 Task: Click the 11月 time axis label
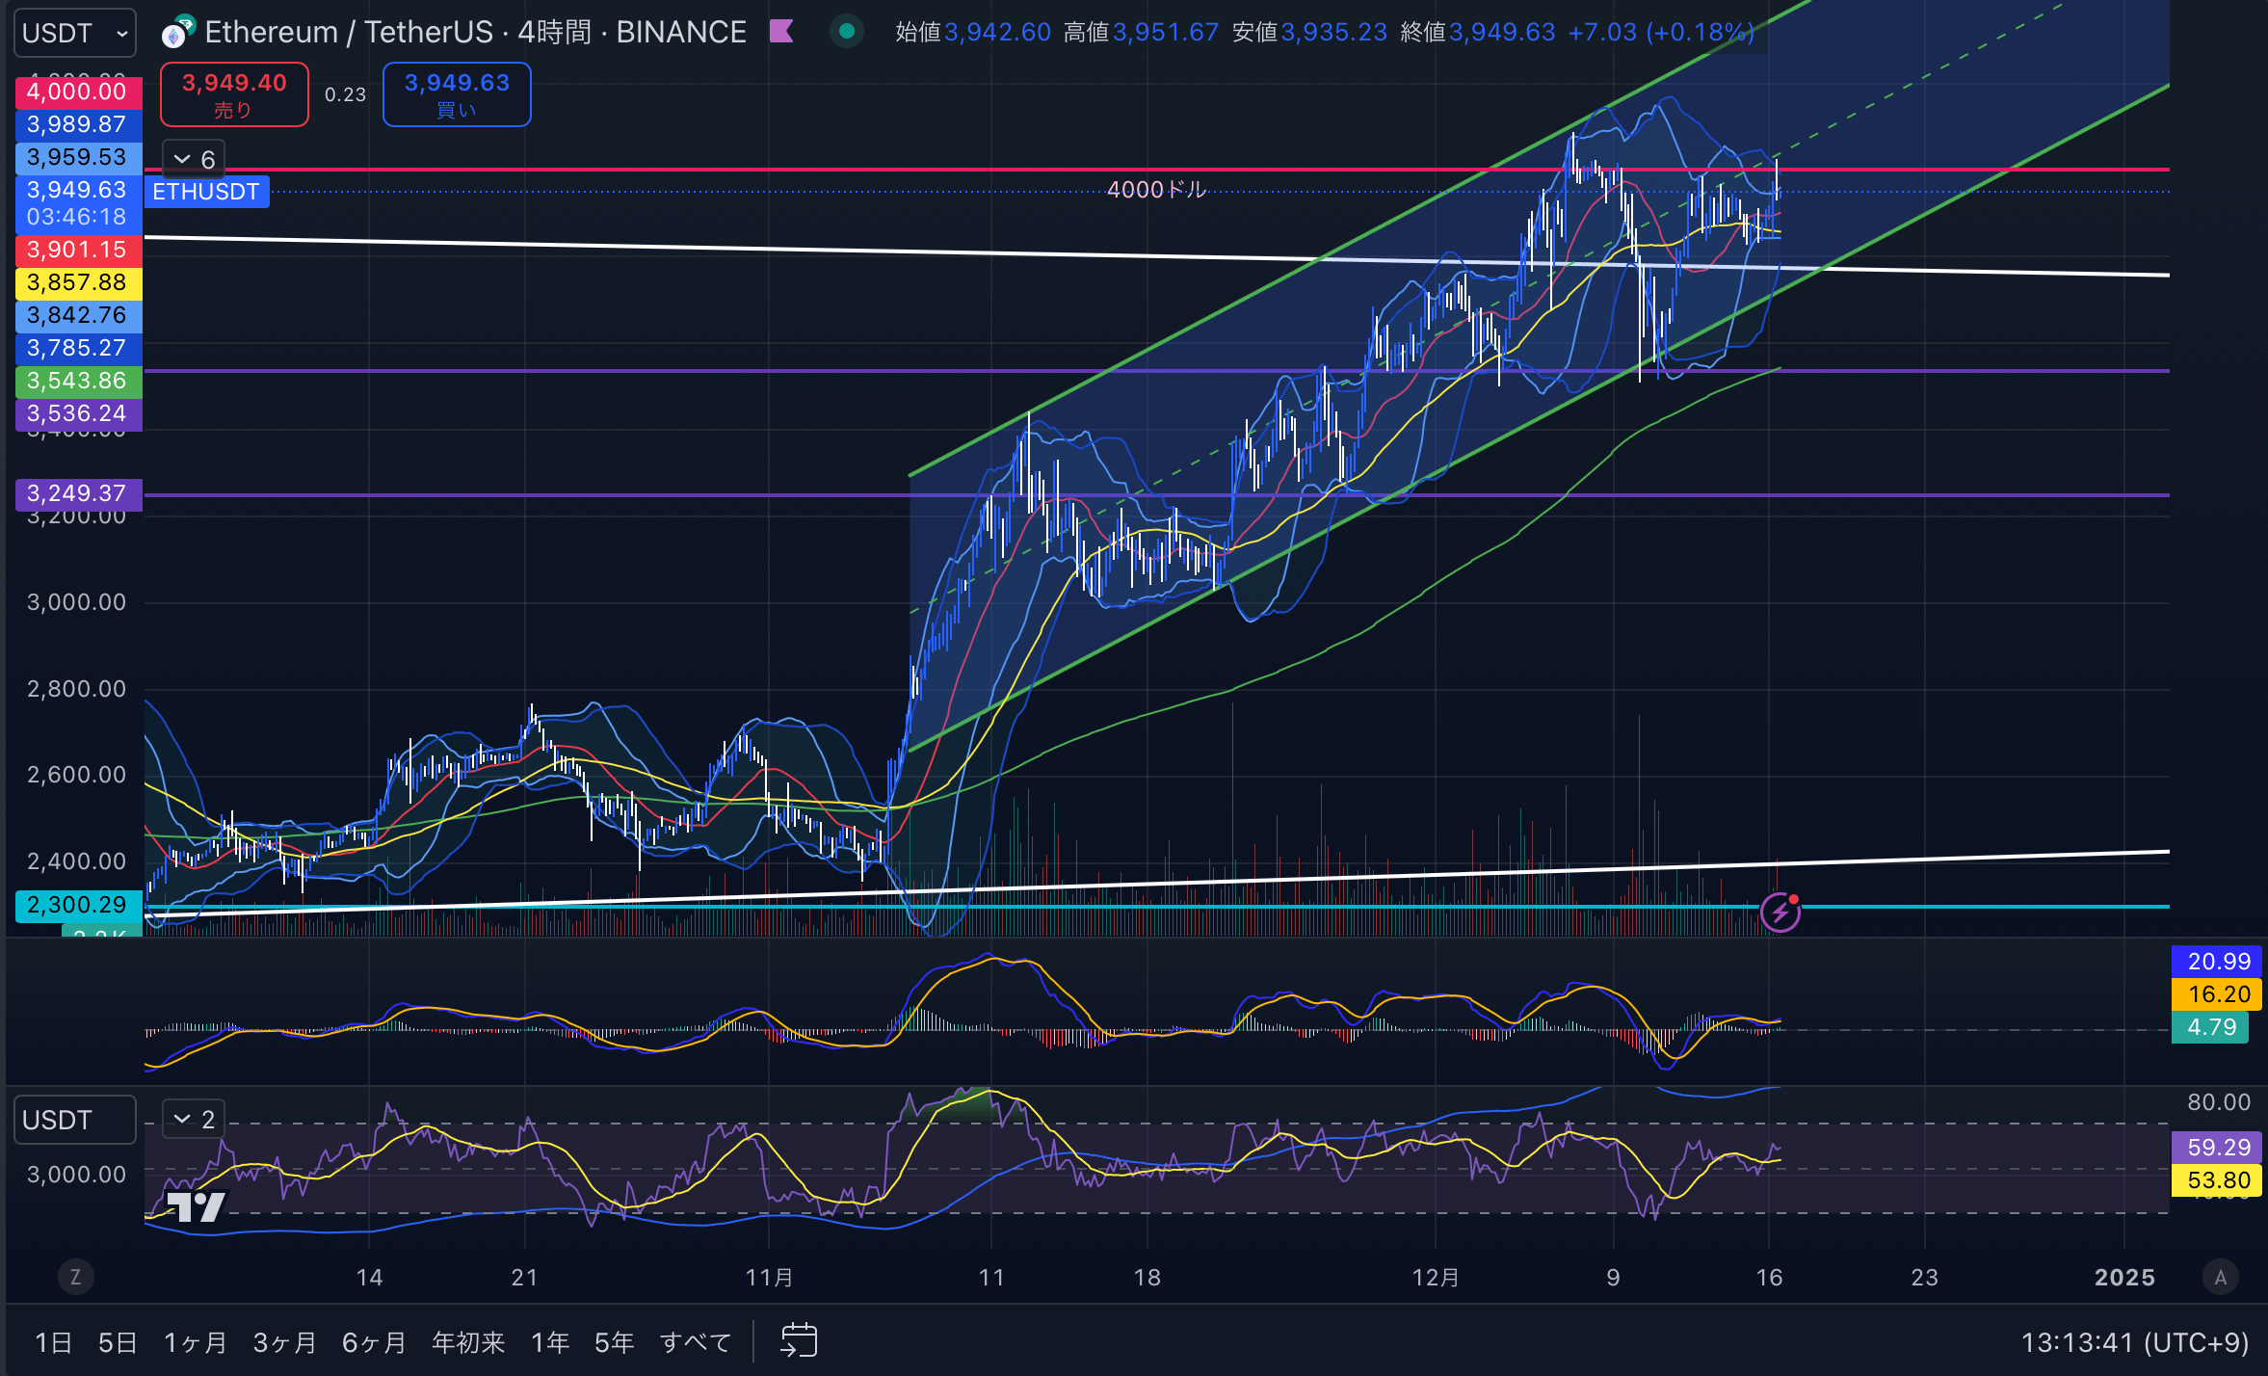pyautogui.click(x=769, y=1278)
